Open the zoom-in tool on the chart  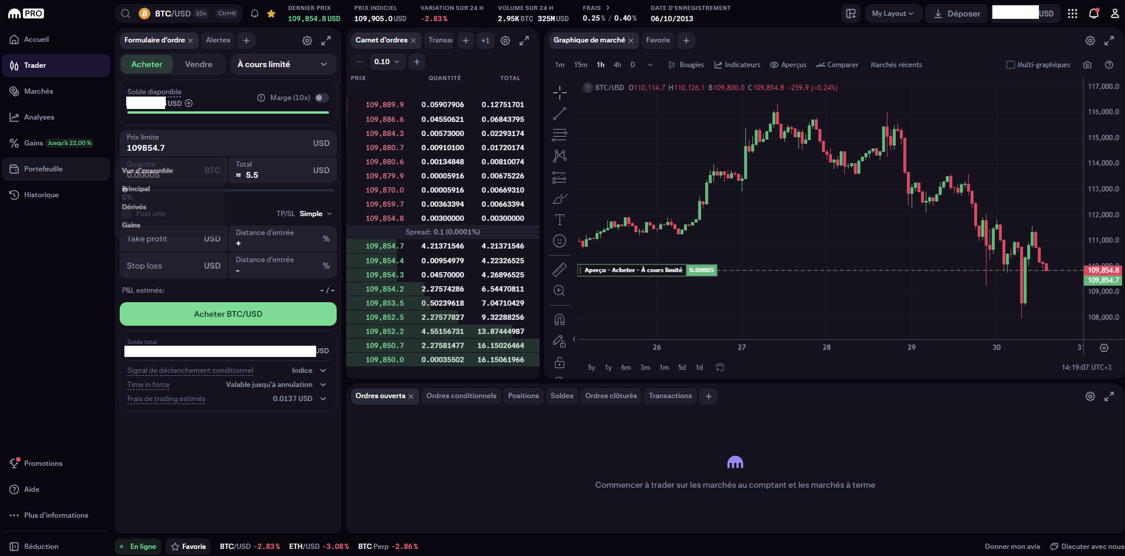coord(559,290)
